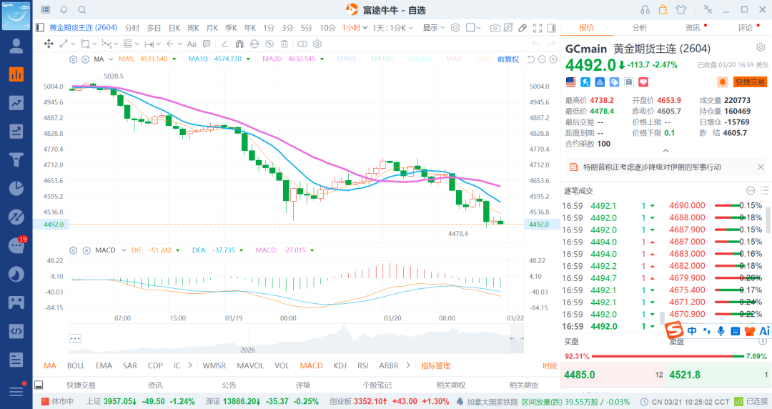Open the MA5 line style dropdown arrow

pyautogui.click(x=174, y=59)
